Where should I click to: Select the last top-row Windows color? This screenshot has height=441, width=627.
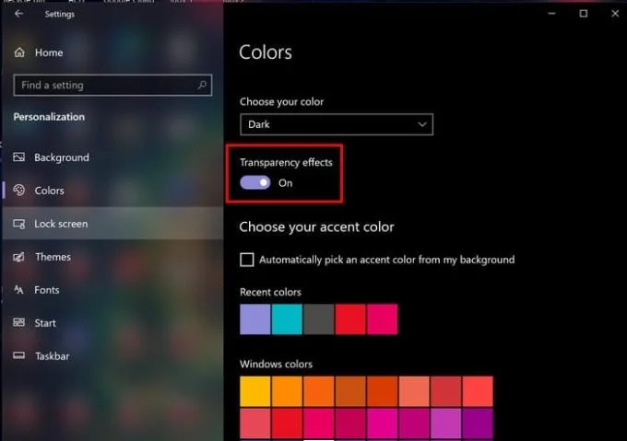tap(478, 391)
